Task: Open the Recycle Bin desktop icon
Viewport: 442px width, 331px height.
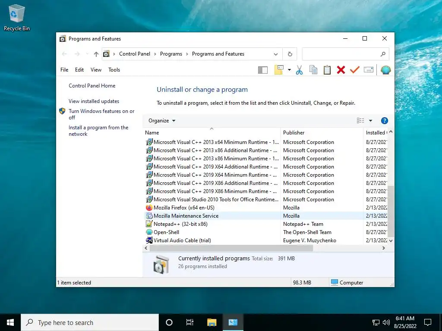Action: (x=17, y=17)
